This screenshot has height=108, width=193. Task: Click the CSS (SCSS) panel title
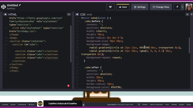(x=86, y=14)
